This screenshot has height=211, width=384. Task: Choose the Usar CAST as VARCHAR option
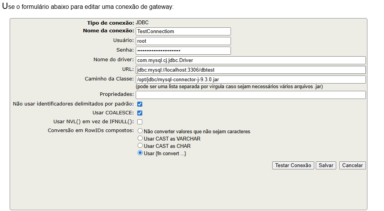[140, 139]
